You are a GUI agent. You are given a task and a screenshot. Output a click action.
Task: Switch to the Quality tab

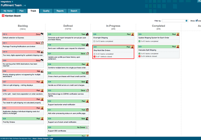(46, 11)
